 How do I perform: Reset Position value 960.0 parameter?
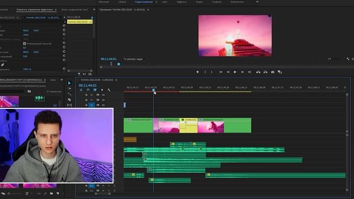(x=64, y=30)
